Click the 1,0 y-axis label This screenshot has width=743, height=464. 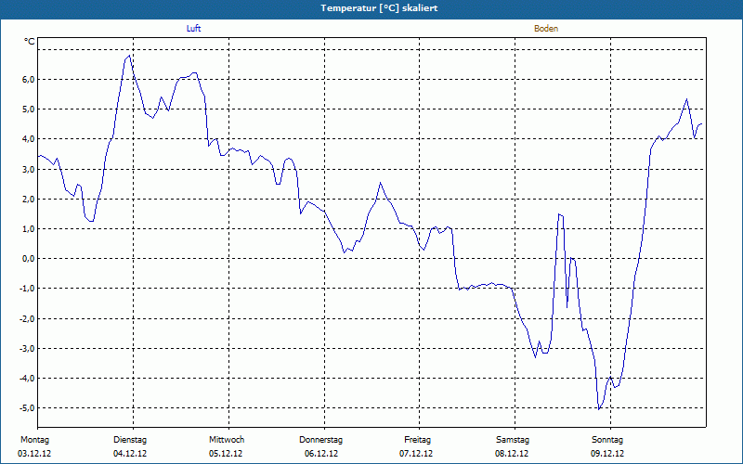coord(28,229)
